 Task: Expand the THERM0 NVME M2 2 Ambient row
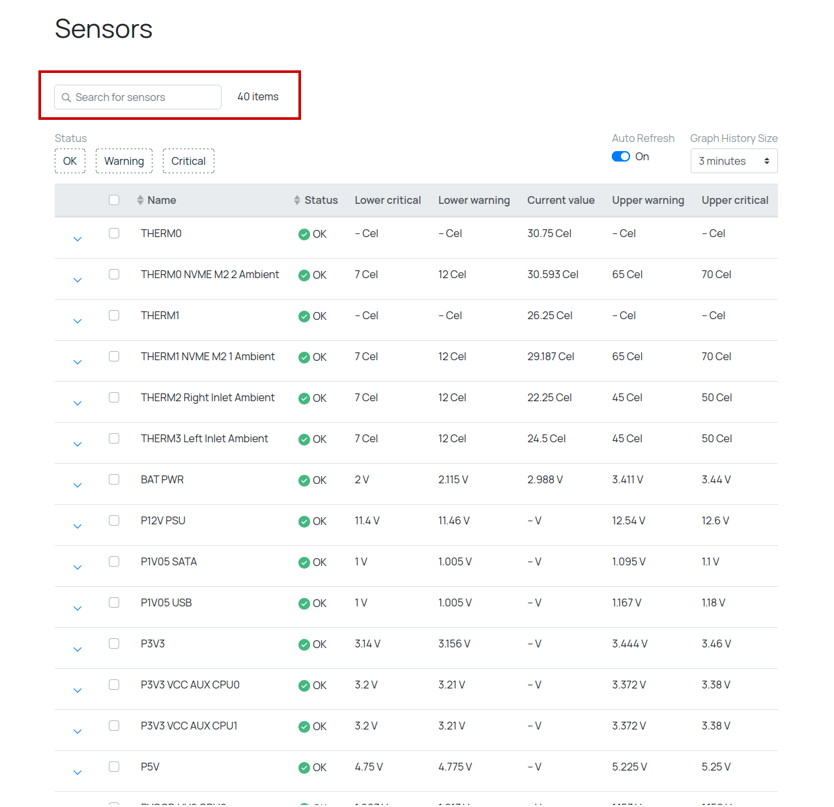[78, 280]
